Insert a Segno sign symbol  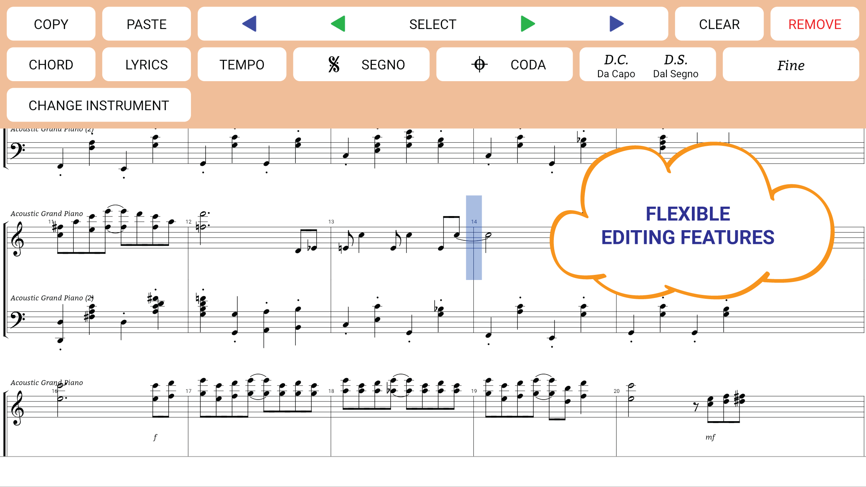(361, 65)
